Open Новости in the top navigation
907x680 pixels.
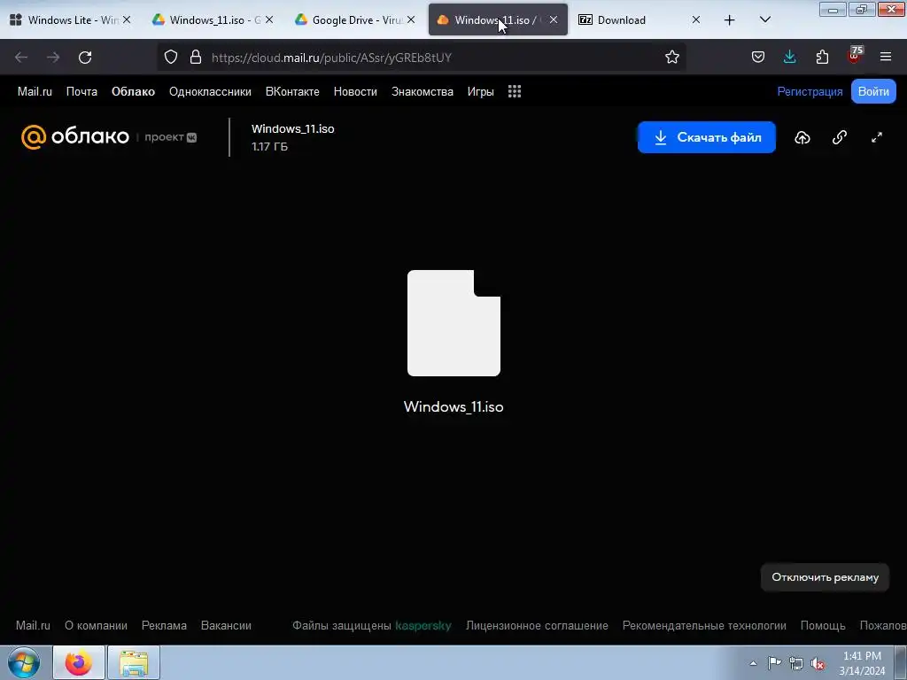click(355, 91)
